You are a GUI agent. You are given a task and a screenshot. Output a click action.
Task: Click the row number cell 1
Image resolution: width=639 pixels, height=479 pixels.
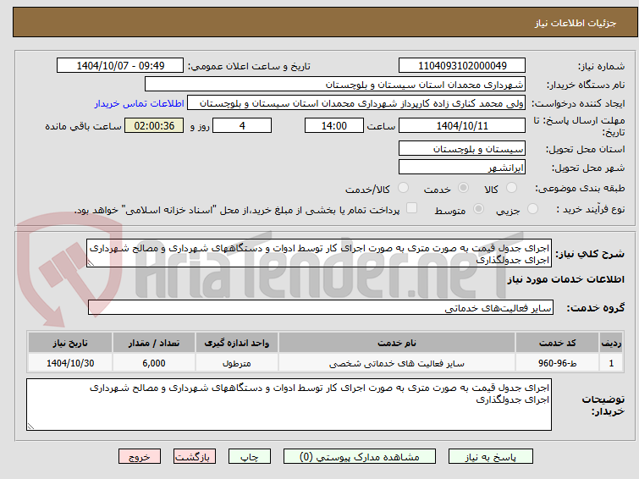coord(611,363)
